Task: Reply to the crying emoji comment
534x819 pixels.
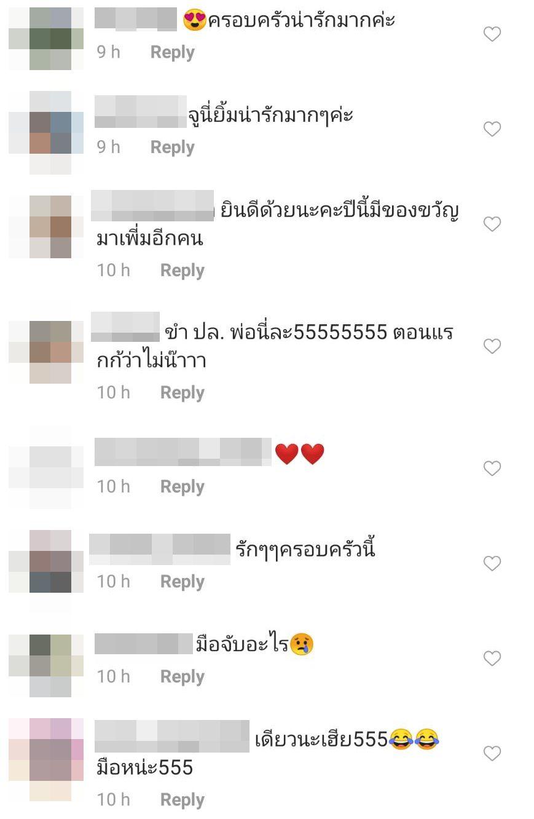Action: pyautogui.click(x=183, y=677)
